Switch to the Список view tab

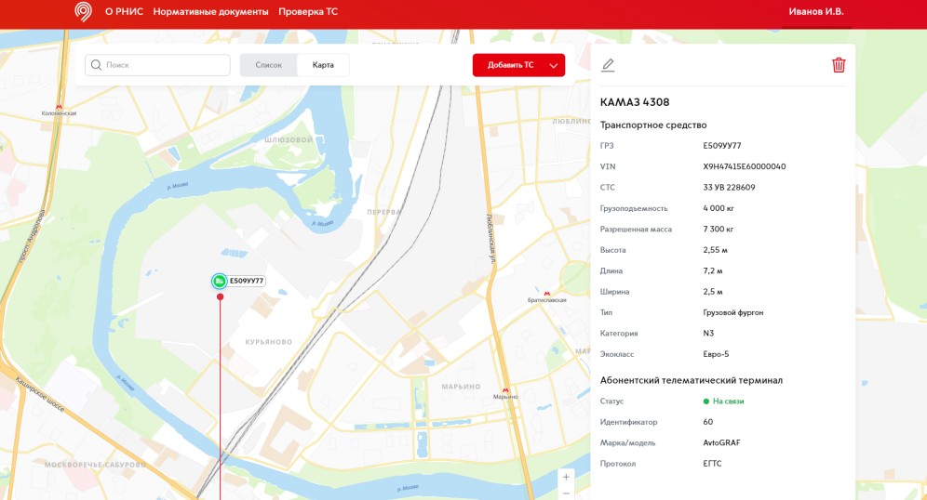point(268,65)
